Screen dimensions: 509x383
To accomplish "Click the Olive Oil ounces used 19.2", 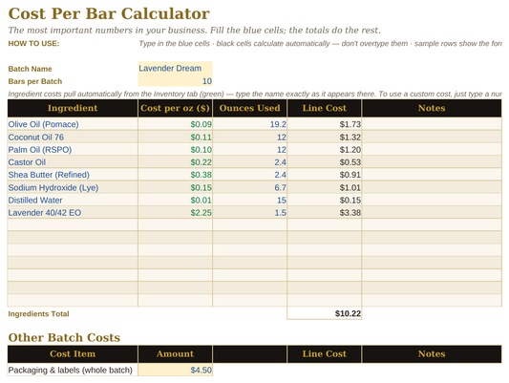I will 249,124.
